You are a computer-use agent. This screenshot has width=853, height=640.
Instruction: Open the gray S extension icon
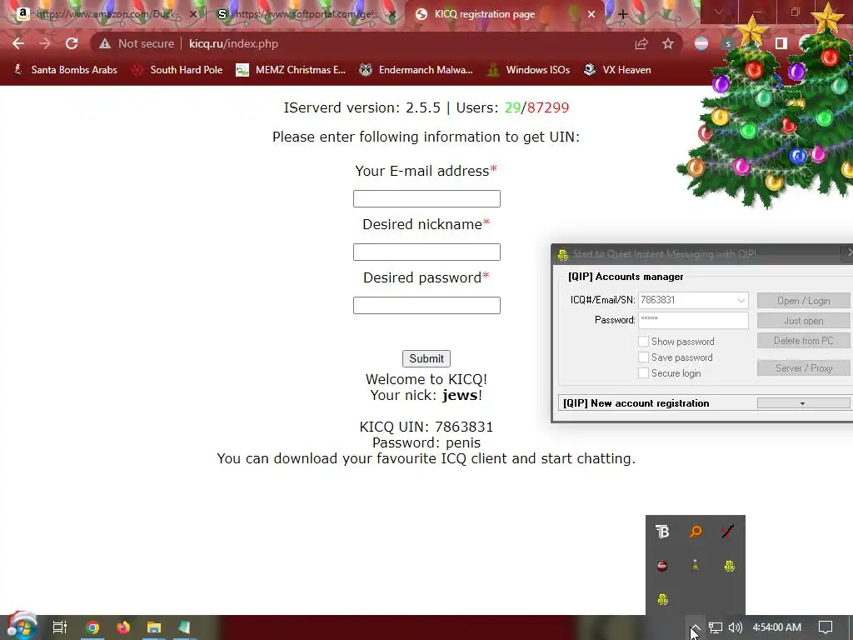click(x=728, y=43)
